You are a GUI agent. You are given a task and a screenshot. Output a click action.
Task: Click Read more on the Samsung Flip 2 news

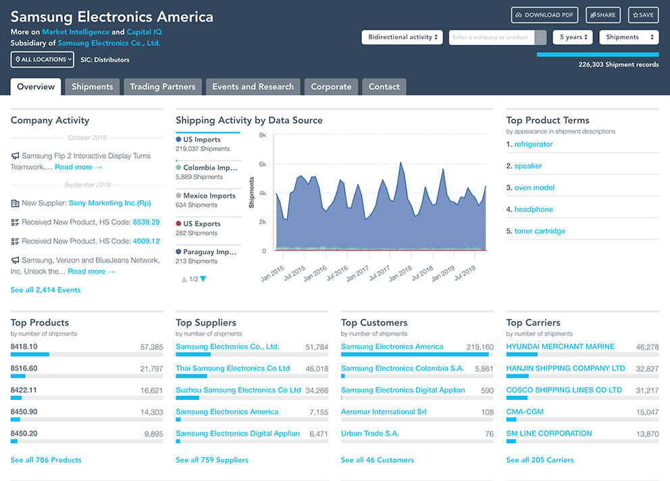pyautogui.click(x=78, y=167)
